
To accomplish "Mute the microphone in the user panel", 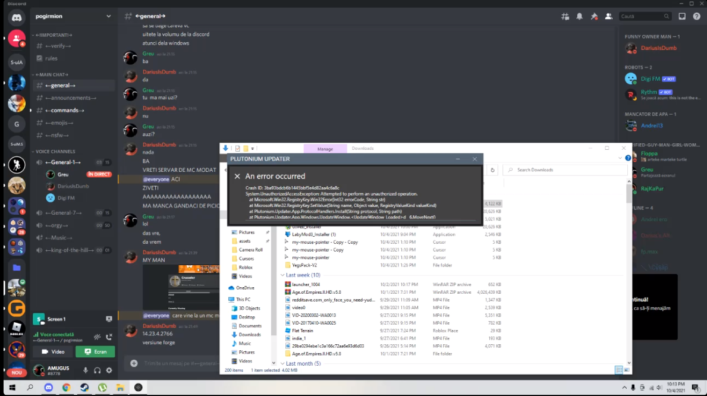I will (85, 370).
